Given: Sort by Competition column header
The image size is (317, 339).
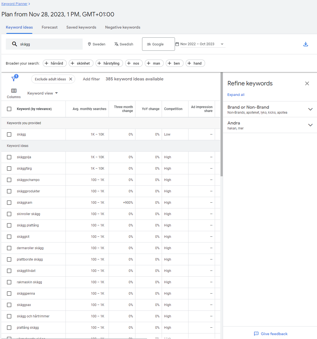Looking at the screenshot, I should pyautogui.click(x=173, y=109).
